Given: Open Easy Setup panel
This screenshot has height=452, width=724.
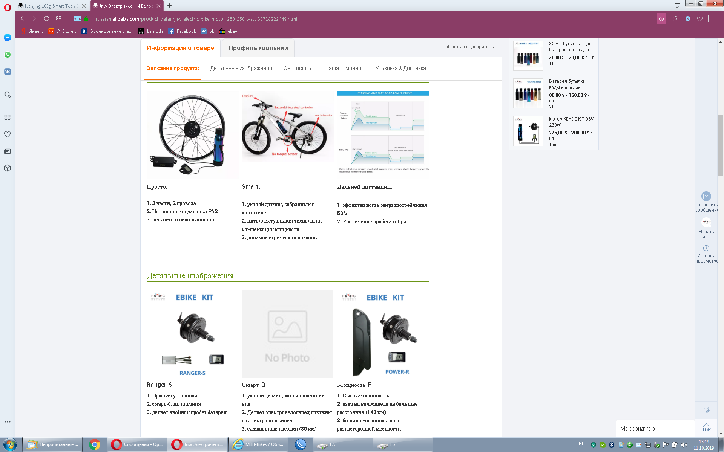Looking at the screenshot, I should [716, 18].
